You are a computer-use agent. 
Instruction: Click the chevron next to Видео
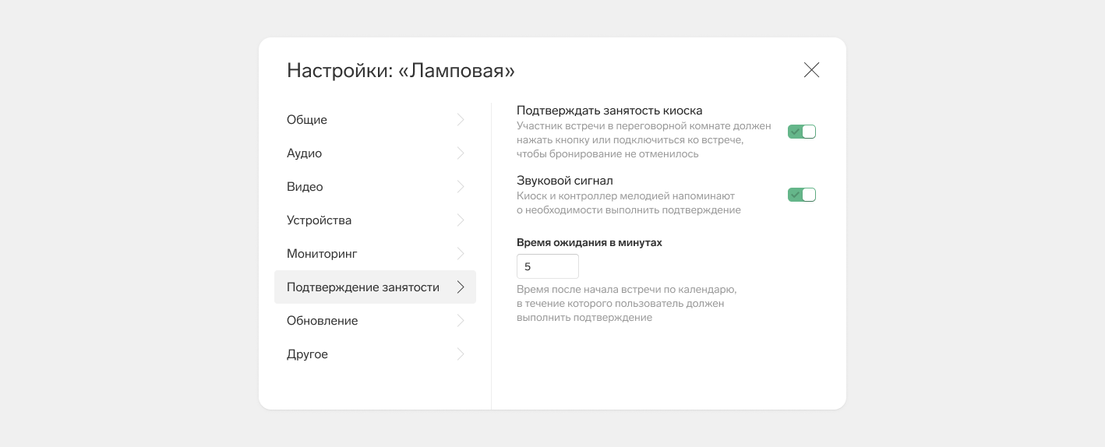tap(461, 187)
